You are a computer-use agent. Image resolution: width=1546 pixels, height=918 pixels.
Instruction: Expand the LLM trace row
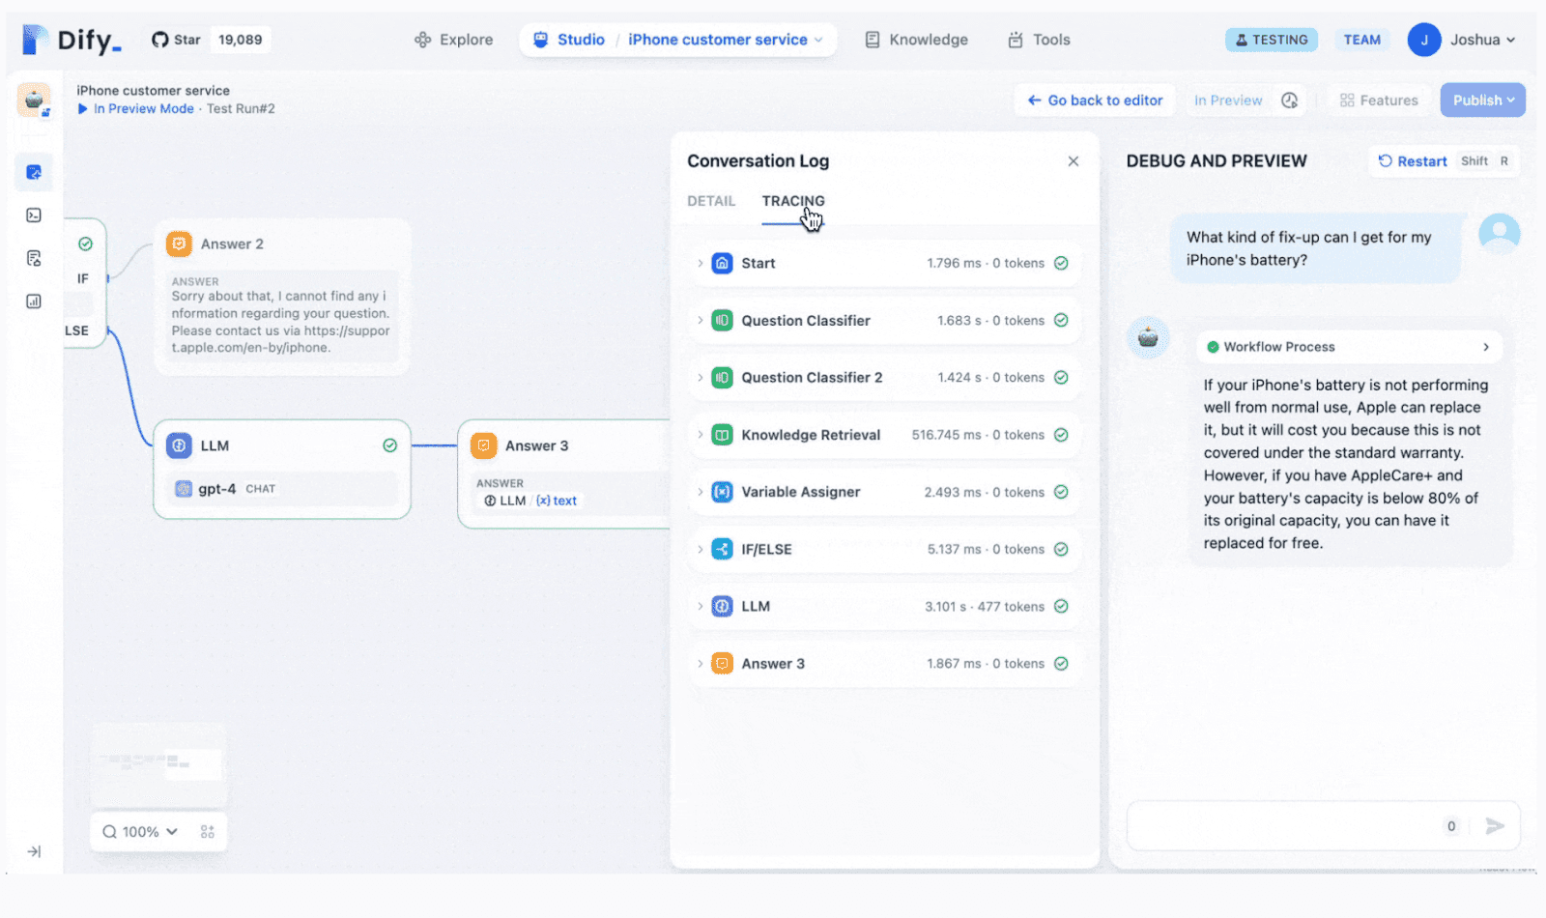tap(885, 606)
